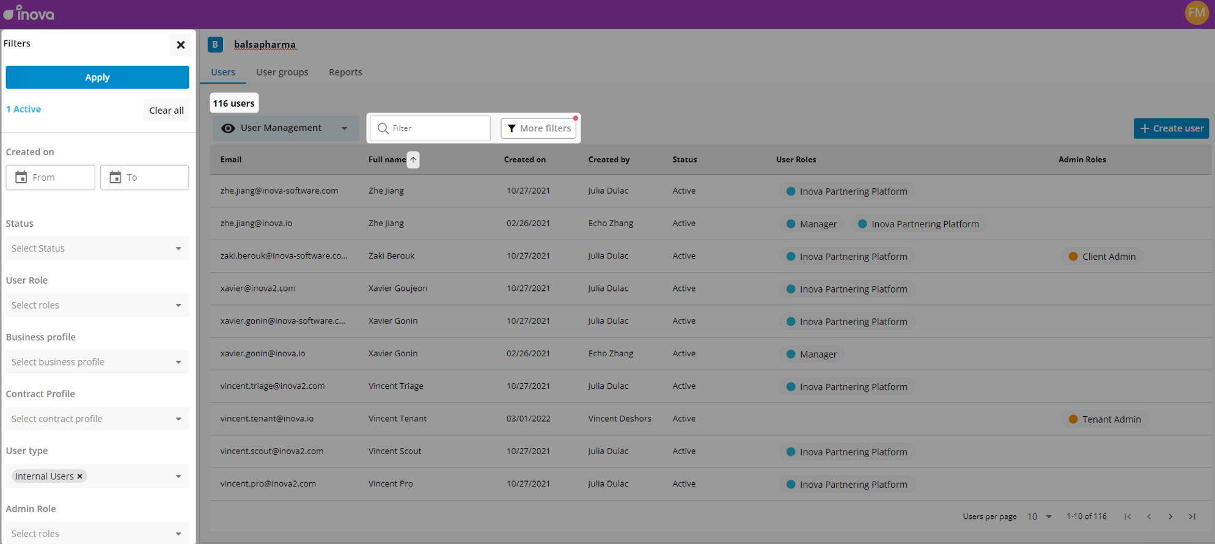This screenshot has width=1215, height=544.
Task: Open xavier.gonin@inova.io user row
Action: coord(710,353)
